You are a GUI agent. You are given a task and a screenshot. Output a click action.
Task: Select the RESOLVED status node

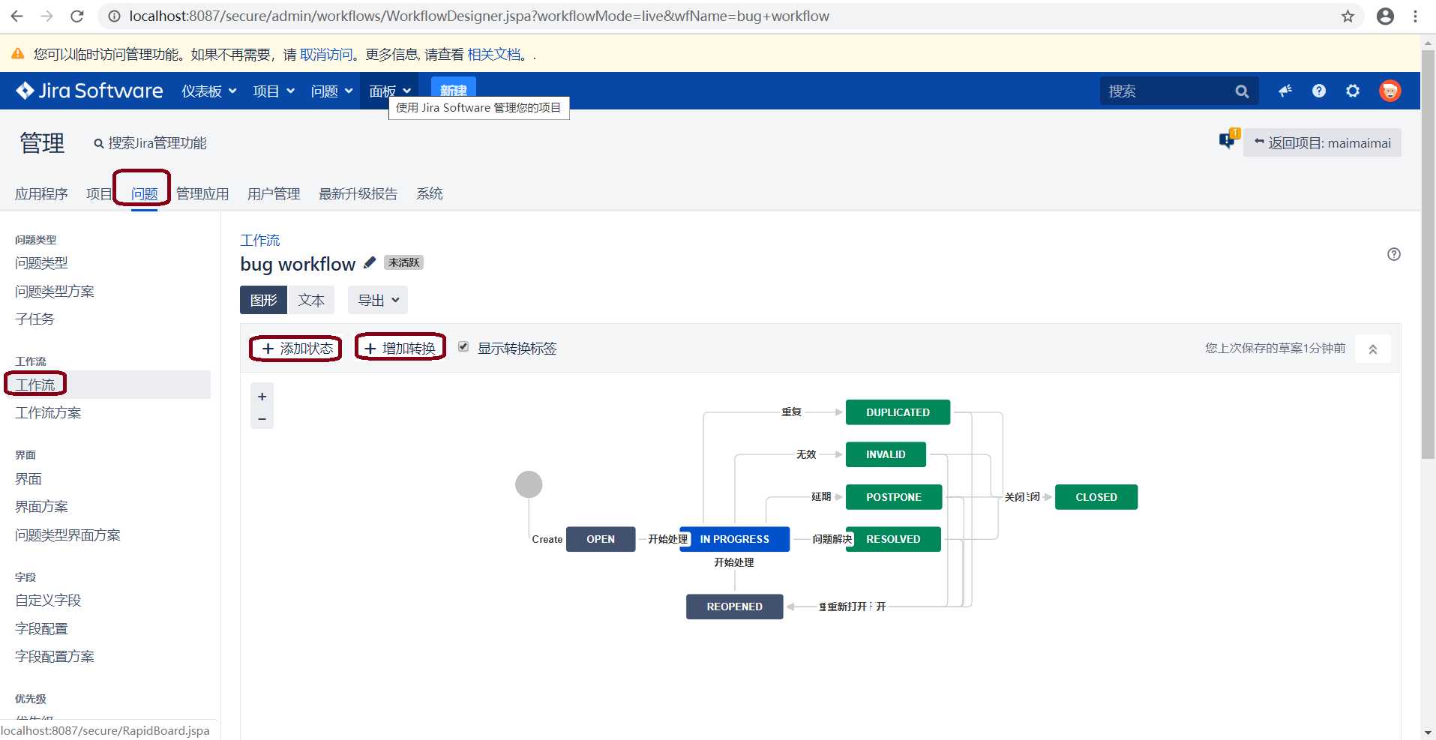893,539
